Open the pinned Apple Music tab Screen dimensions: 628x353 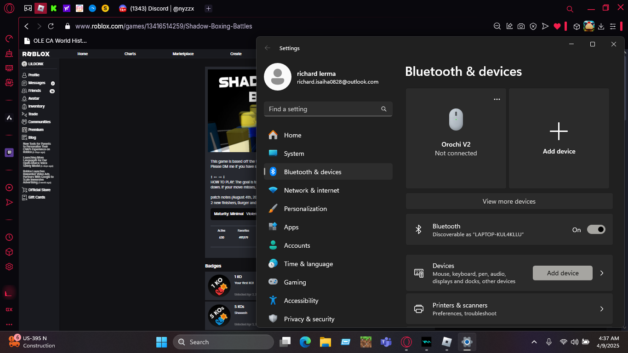pos(80,8)
